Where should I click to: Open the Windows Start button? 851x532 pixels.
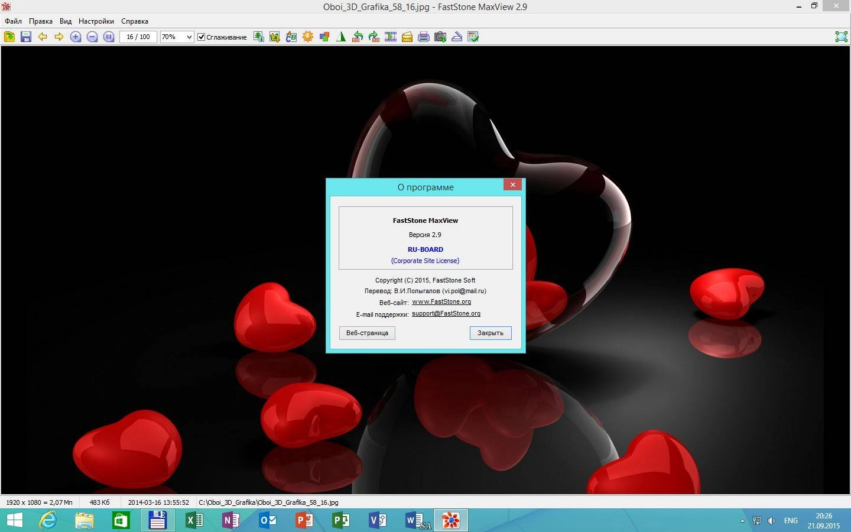14,520
